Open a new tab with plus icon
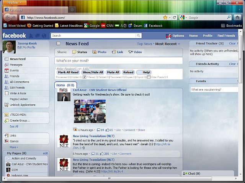Screen dimensions: 245x183 [72, 10]
